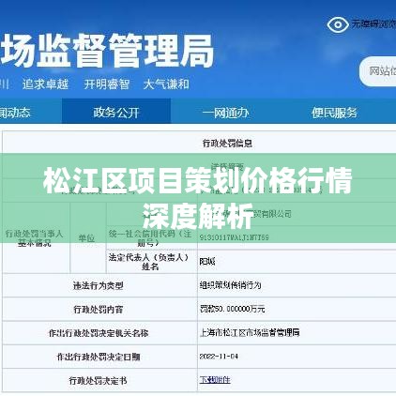Select the 作出行政处罚决定机关名称 label
Screen dimensions: 396x396
pos(99,333)
